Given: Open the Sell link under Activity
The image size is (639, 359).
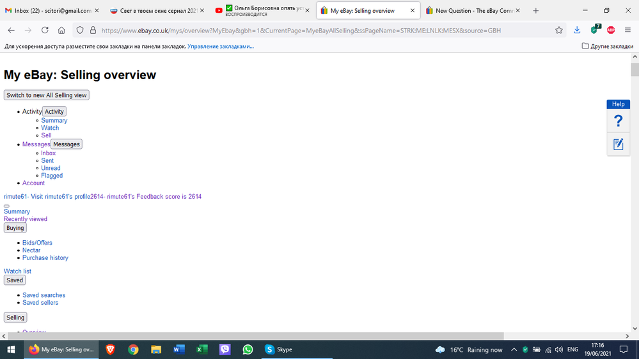Looking at the screenshot, I should click(46, 135).
